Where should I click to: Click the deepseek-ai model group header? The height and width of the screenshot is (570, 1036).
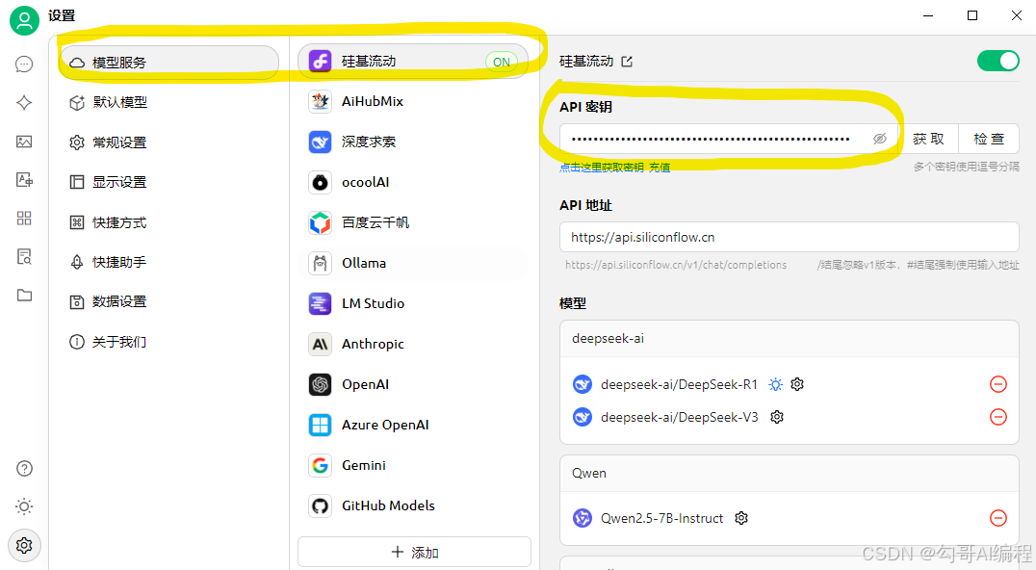(790, 338)
